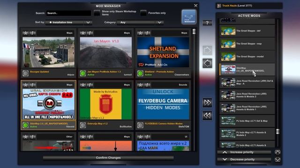Select PJ Indo Map Def & Map mod
300x168 pixels.
(247, 121)
